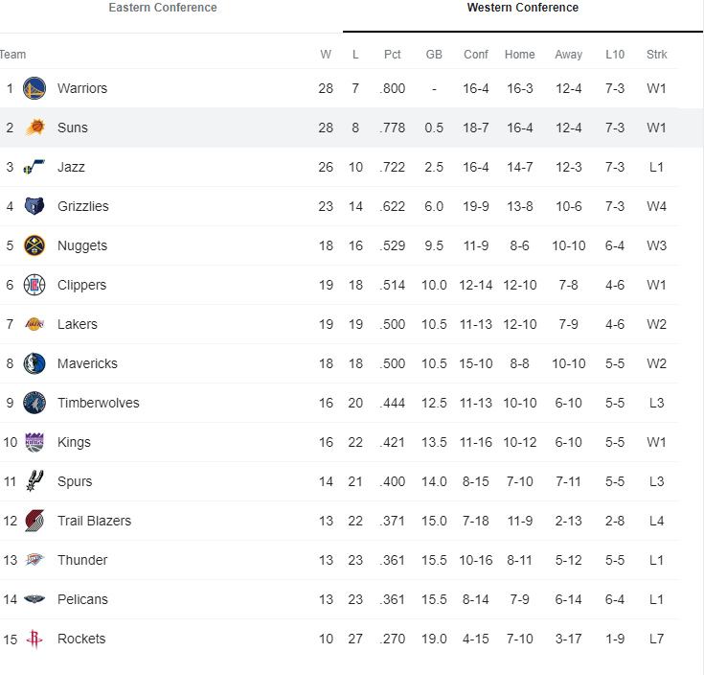Open the Trail Blazers team link

[94, 521]
